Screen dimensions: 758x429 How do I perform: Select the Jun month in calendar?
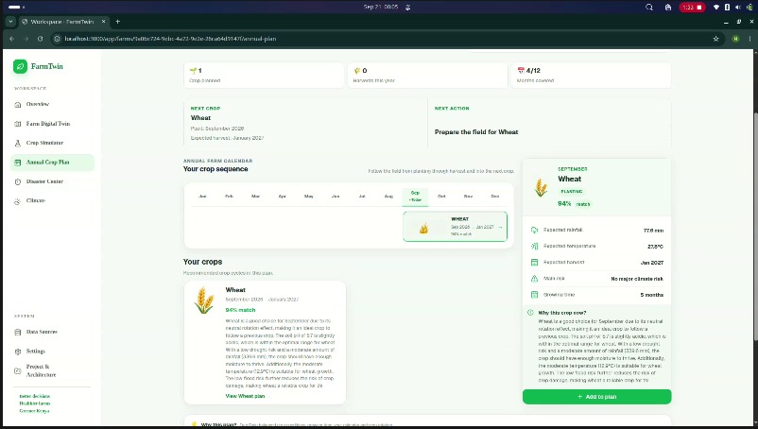[336, 197]
